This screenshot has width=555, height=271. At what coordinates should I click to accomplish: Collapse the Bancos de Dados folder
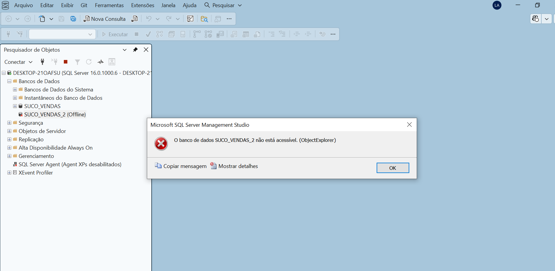(x=9, y=81)
